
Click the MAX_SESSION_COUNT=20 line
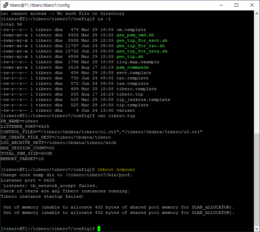click(28, 148)
